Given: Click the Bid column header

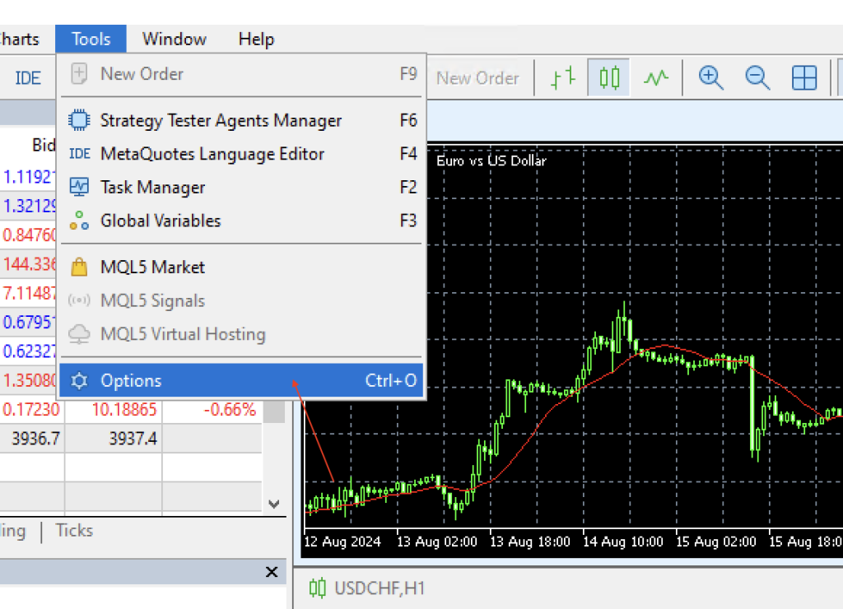Looking at the screenshot, I should click(x=43, y=145).
